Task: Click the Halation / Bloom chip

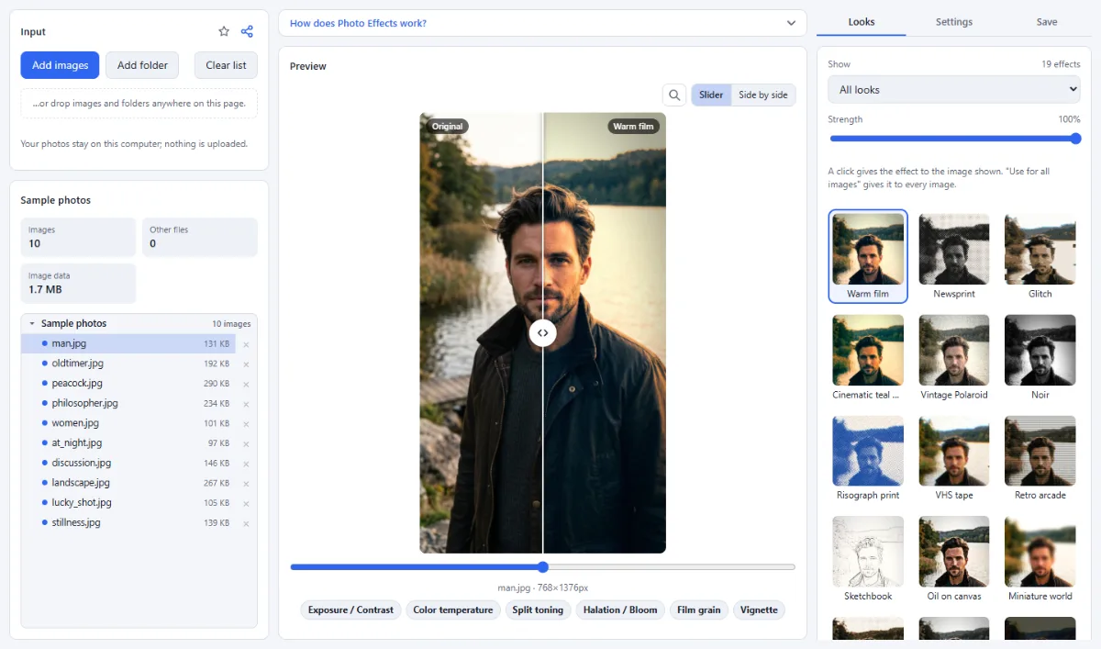Action: pos(620,610)
